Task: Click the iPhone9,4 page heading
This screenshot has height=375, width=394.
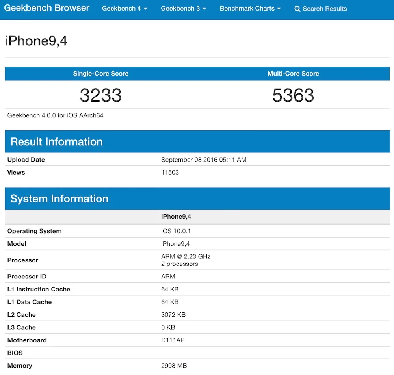Action: coord(36,41)
